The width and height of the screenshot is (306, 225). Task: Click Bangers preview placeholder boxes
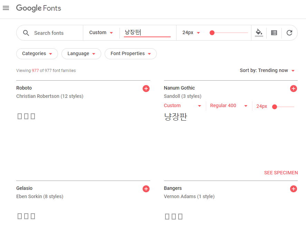[x=174, y=216]
